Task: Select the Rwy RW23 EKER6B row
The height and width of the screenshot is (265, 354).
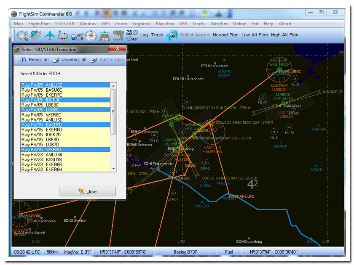Action: click(65, 164)
